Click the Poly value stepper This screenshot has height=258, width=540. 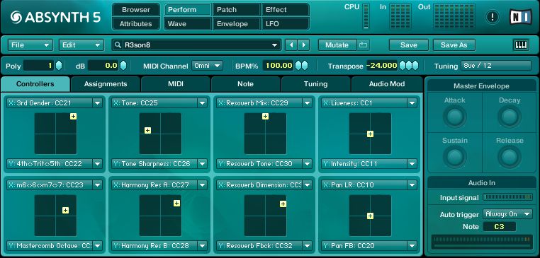point(59,65)
